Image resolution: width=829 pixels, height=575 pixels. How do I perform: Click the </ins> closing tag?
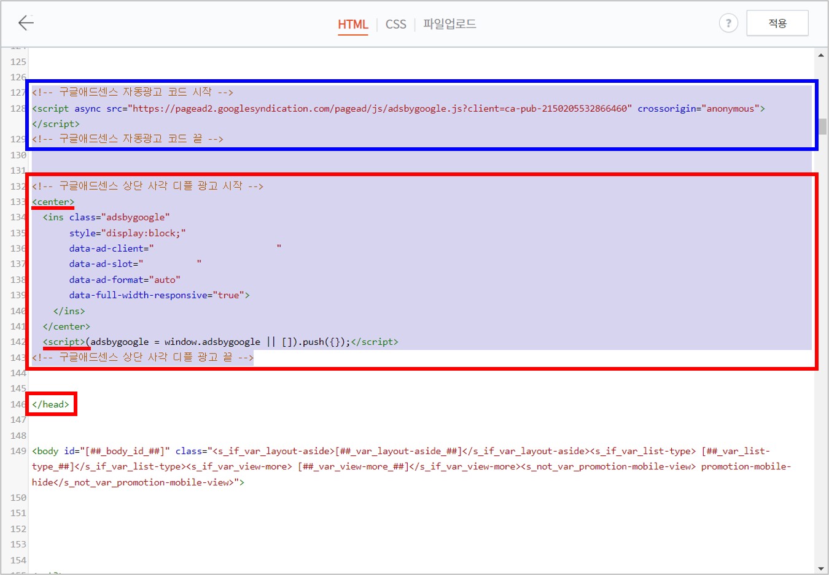[69, 311]
